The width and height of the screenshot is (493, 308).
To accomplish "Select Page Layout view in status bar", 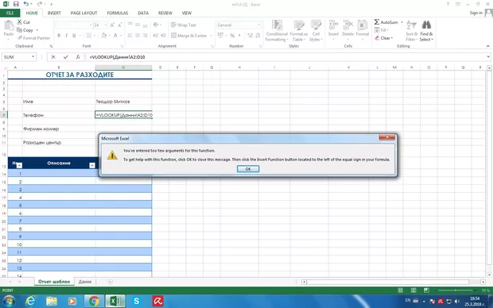I will (413, 290).
